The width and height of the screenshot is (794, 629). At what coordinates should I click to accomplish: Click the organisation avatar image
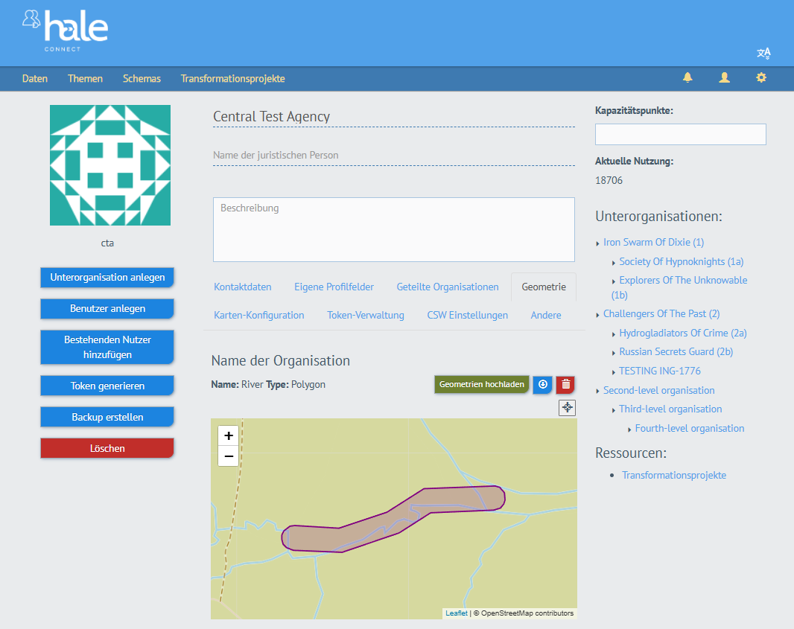pyautogui.click(x=110, y=165)
